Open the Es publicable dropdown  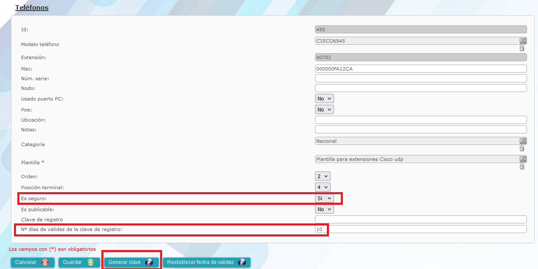tap(324, 209)
